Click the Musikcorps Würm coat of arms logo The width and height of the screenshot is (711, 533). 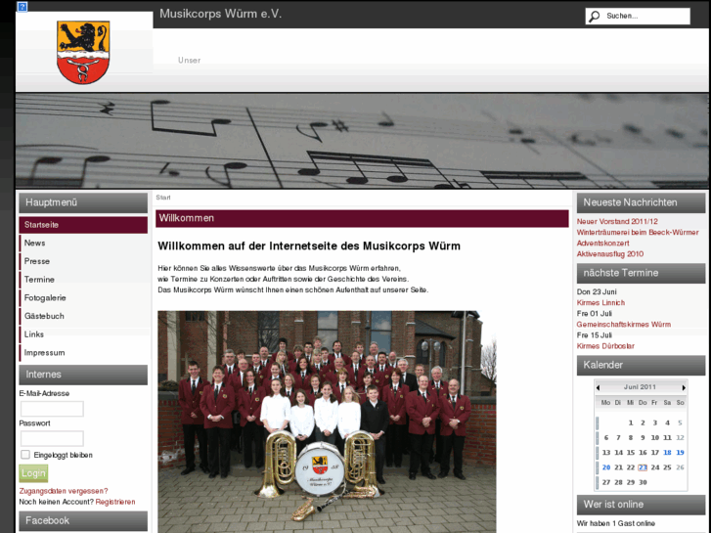tap(83, 52)
